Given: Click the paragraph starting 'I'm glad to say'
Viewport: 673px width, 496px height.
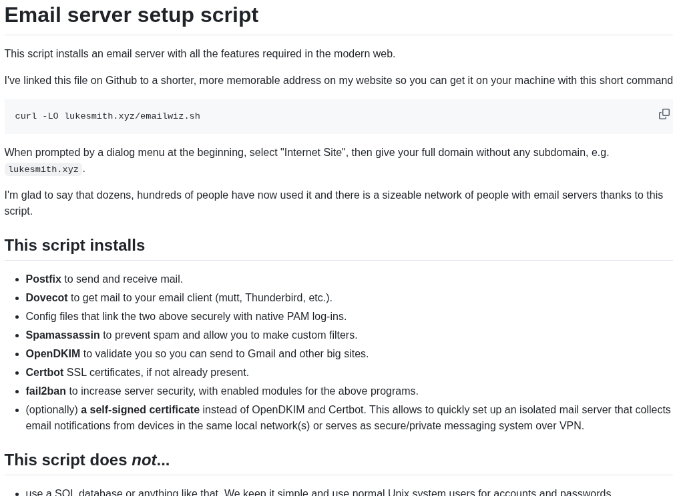Looking at the screenshot, I should point(334,203).
